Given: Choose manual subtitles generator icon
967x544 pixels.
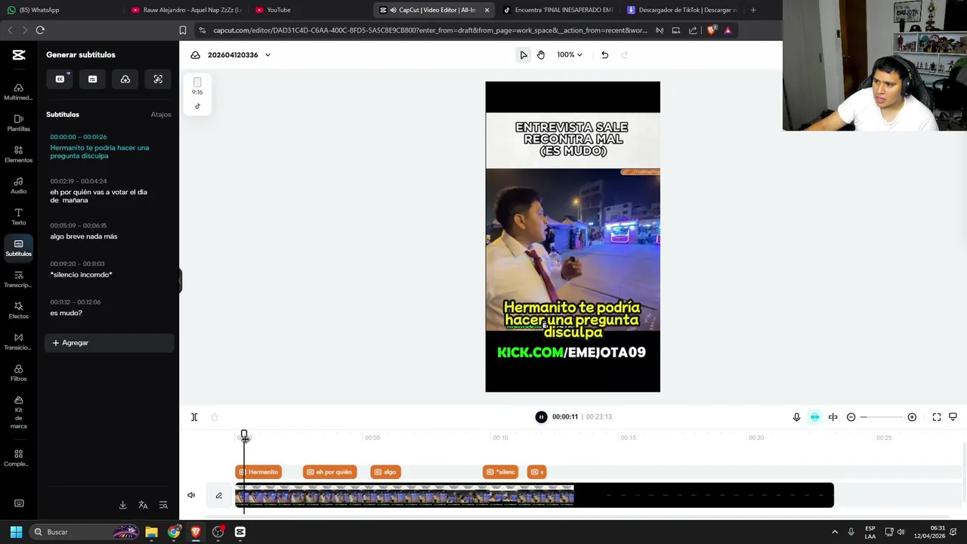Looking at the screenshot, I should (93, 79).
